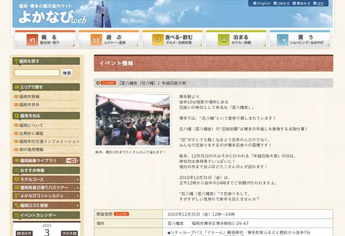This screenshot has width=345, height=236.
Task: Expand arrow on 福岡口コミ情報 row
Action: click(x=78, y=205)
